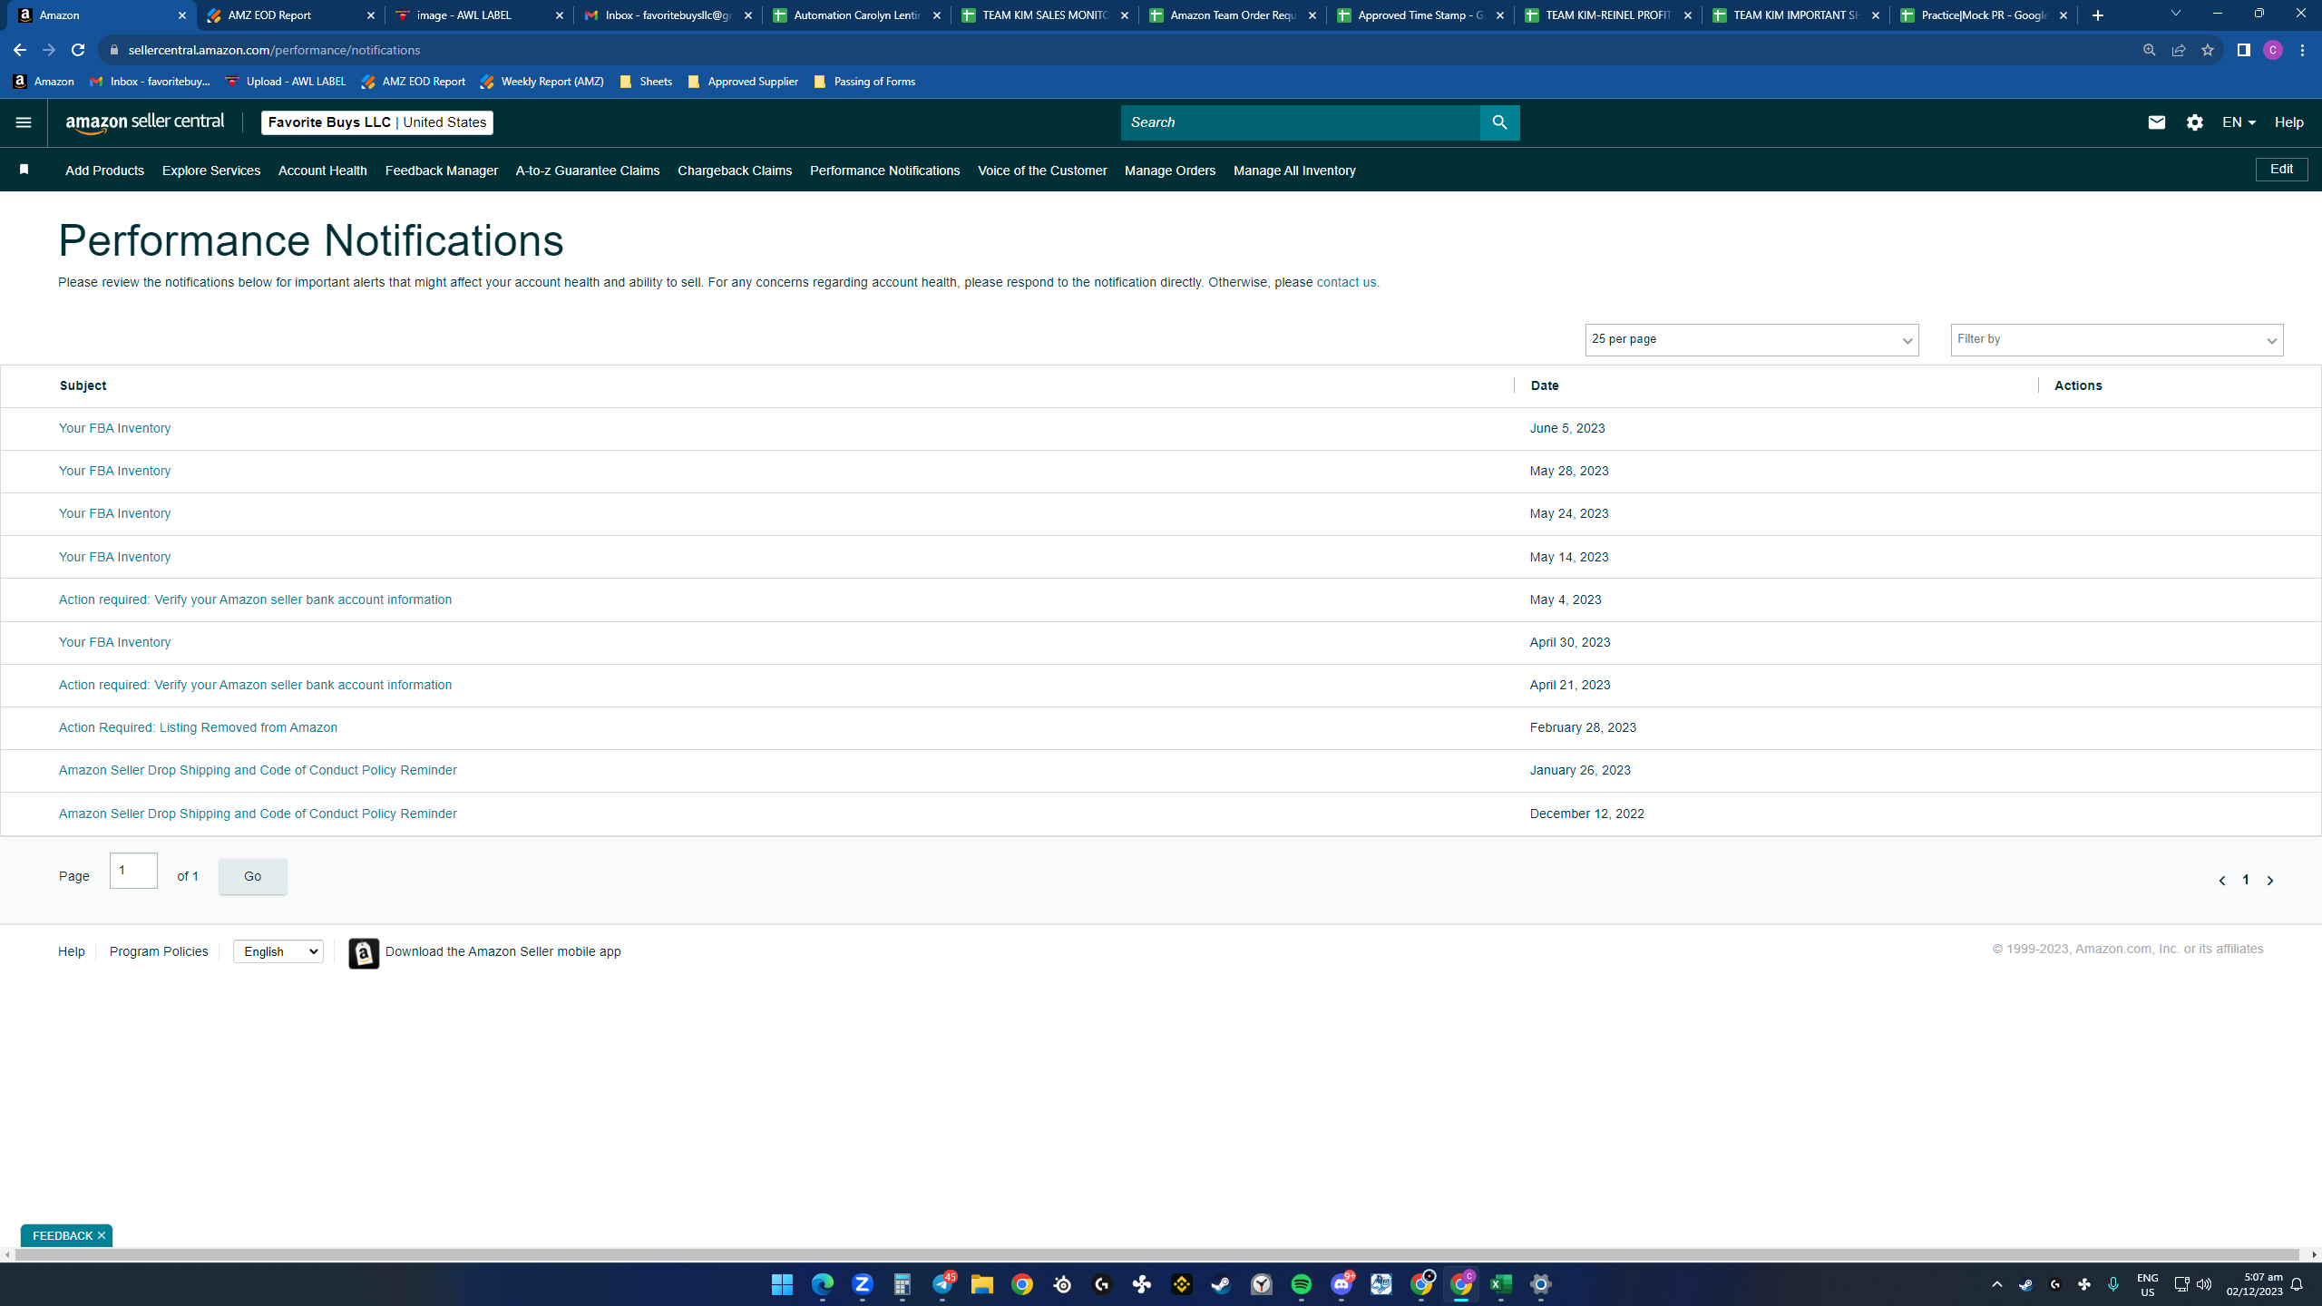The image size is (2322, 1306).
Task: Launch Microsoft Edge from the taskbar
Action: tap(822, 1284)
